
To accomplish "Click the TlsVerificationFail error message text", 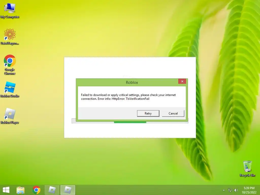I will [x=128, y=97].
